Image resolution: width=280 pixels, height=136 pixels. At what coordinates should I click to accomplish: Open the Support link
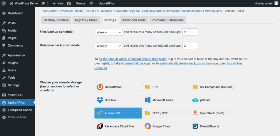106,11
